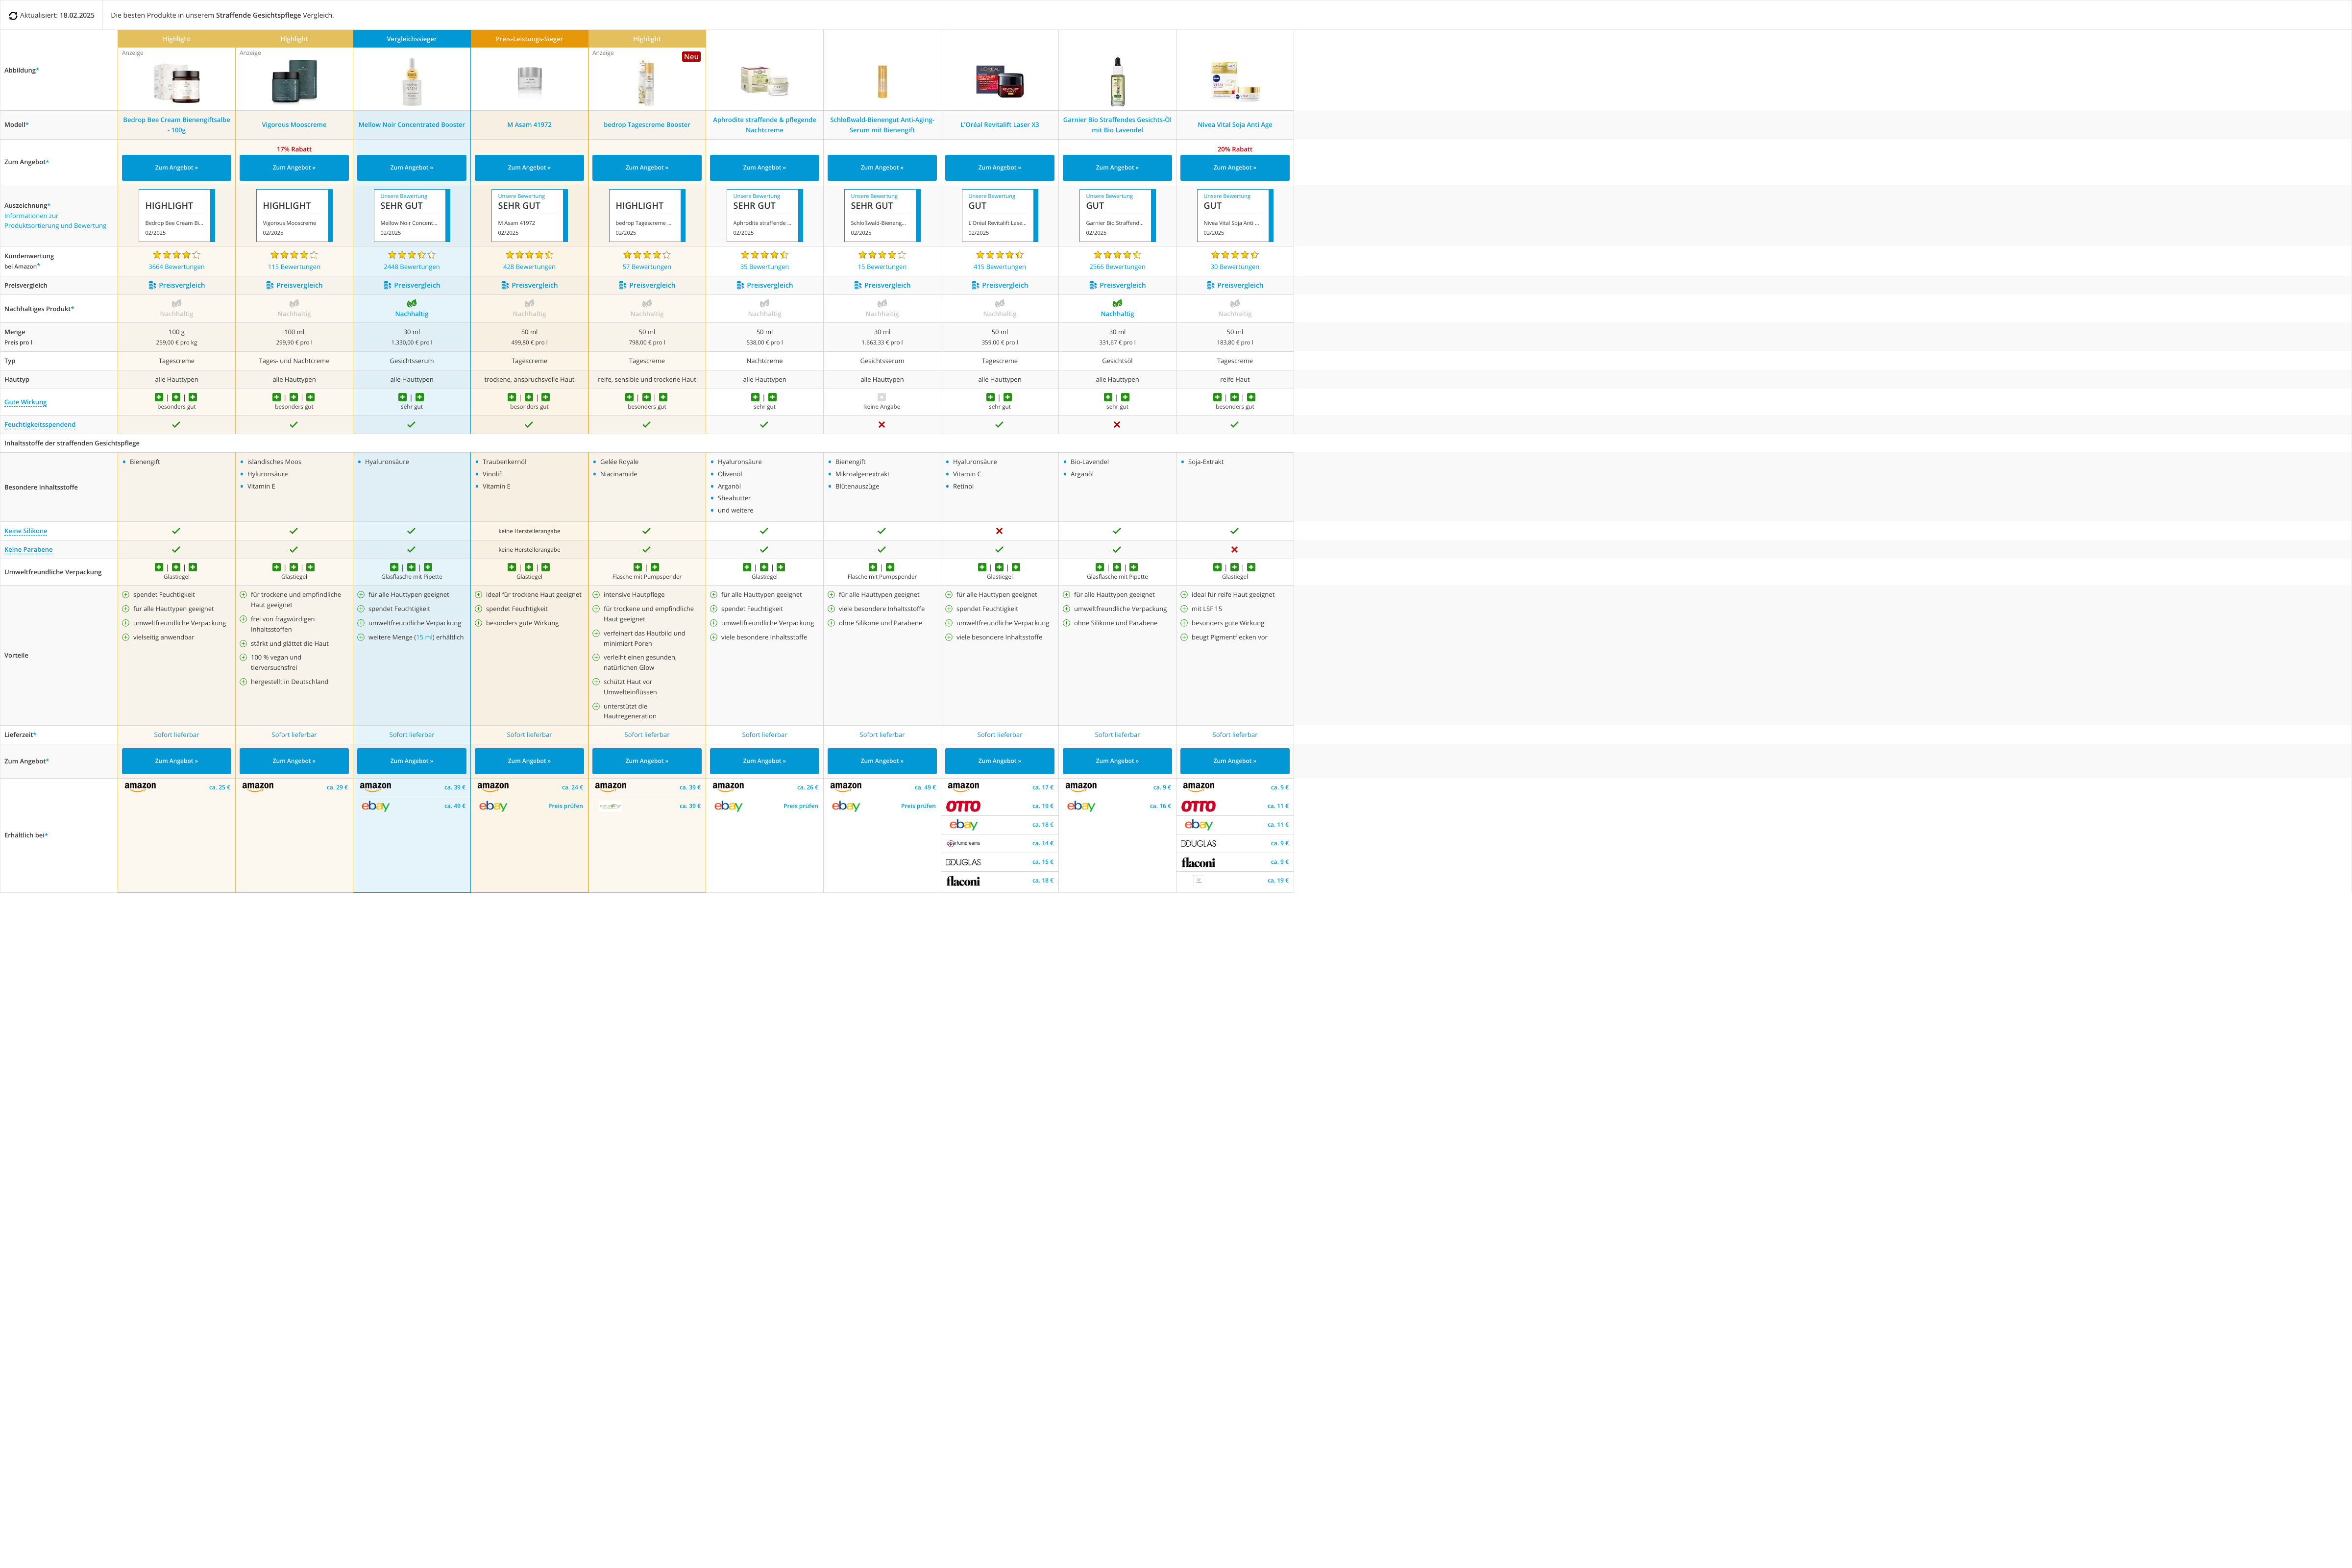
Task: Click the star rating above '3664 Bewertungen'
Action: [176, 255]
